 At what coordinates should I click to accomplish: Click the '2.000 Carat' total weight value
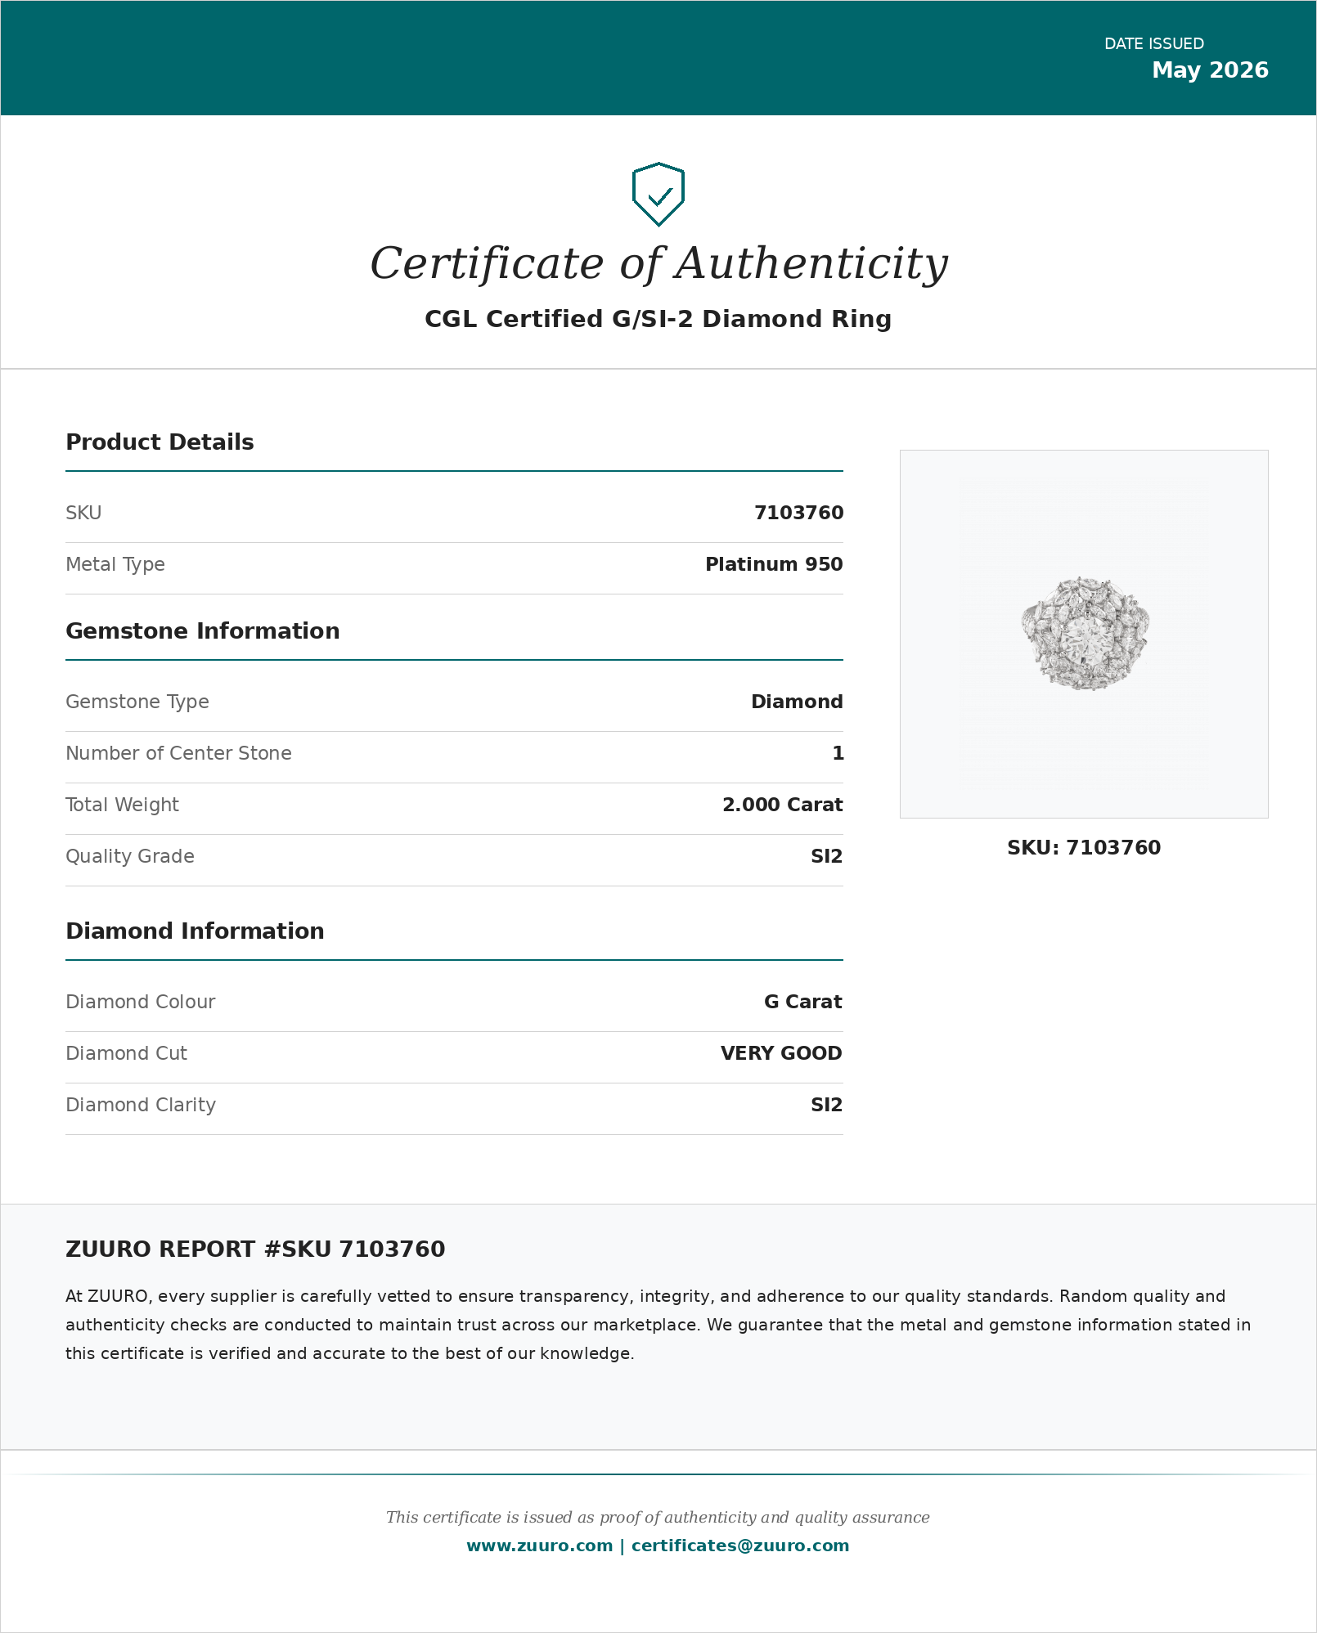click(x=782, y=805)
